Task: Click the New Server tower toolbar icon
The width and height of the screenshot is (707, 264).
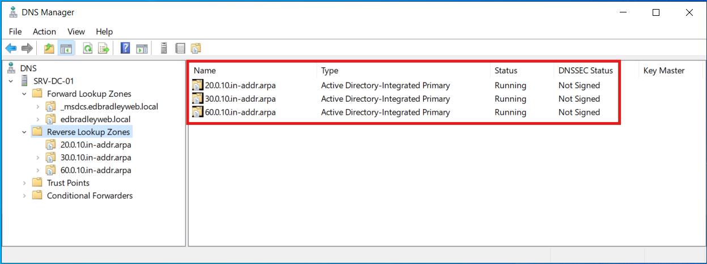Action: tap(164, 49)
